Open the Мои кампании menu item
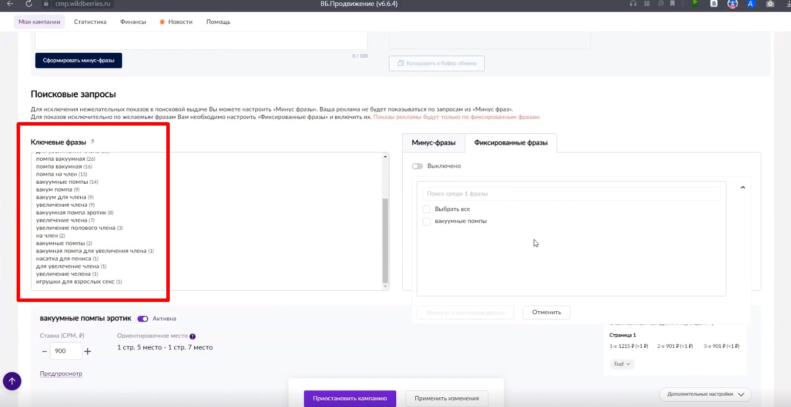791x407 pixels. (x=39, y=21)
